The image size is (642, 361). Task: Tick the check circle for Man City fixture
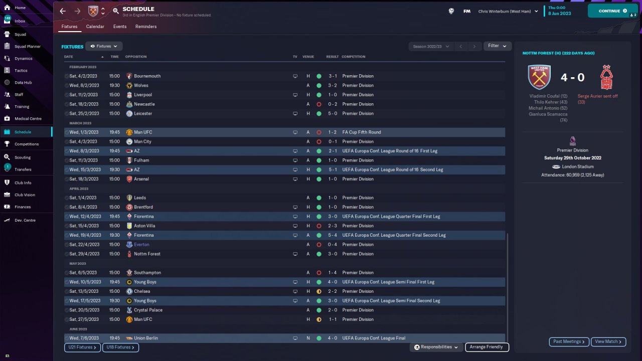pos(67,142)
